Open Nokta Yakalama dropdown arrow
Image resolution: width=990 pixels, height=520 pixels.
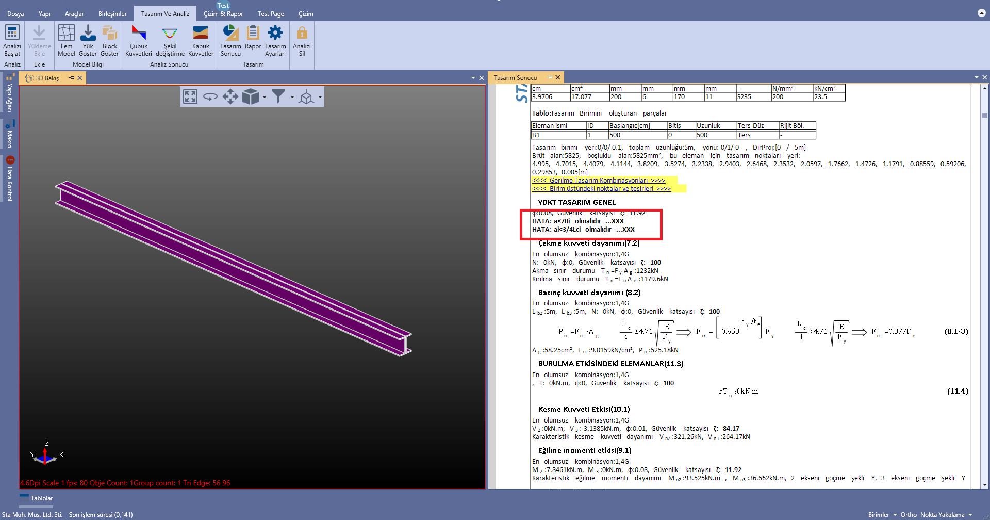coord(970,515)
